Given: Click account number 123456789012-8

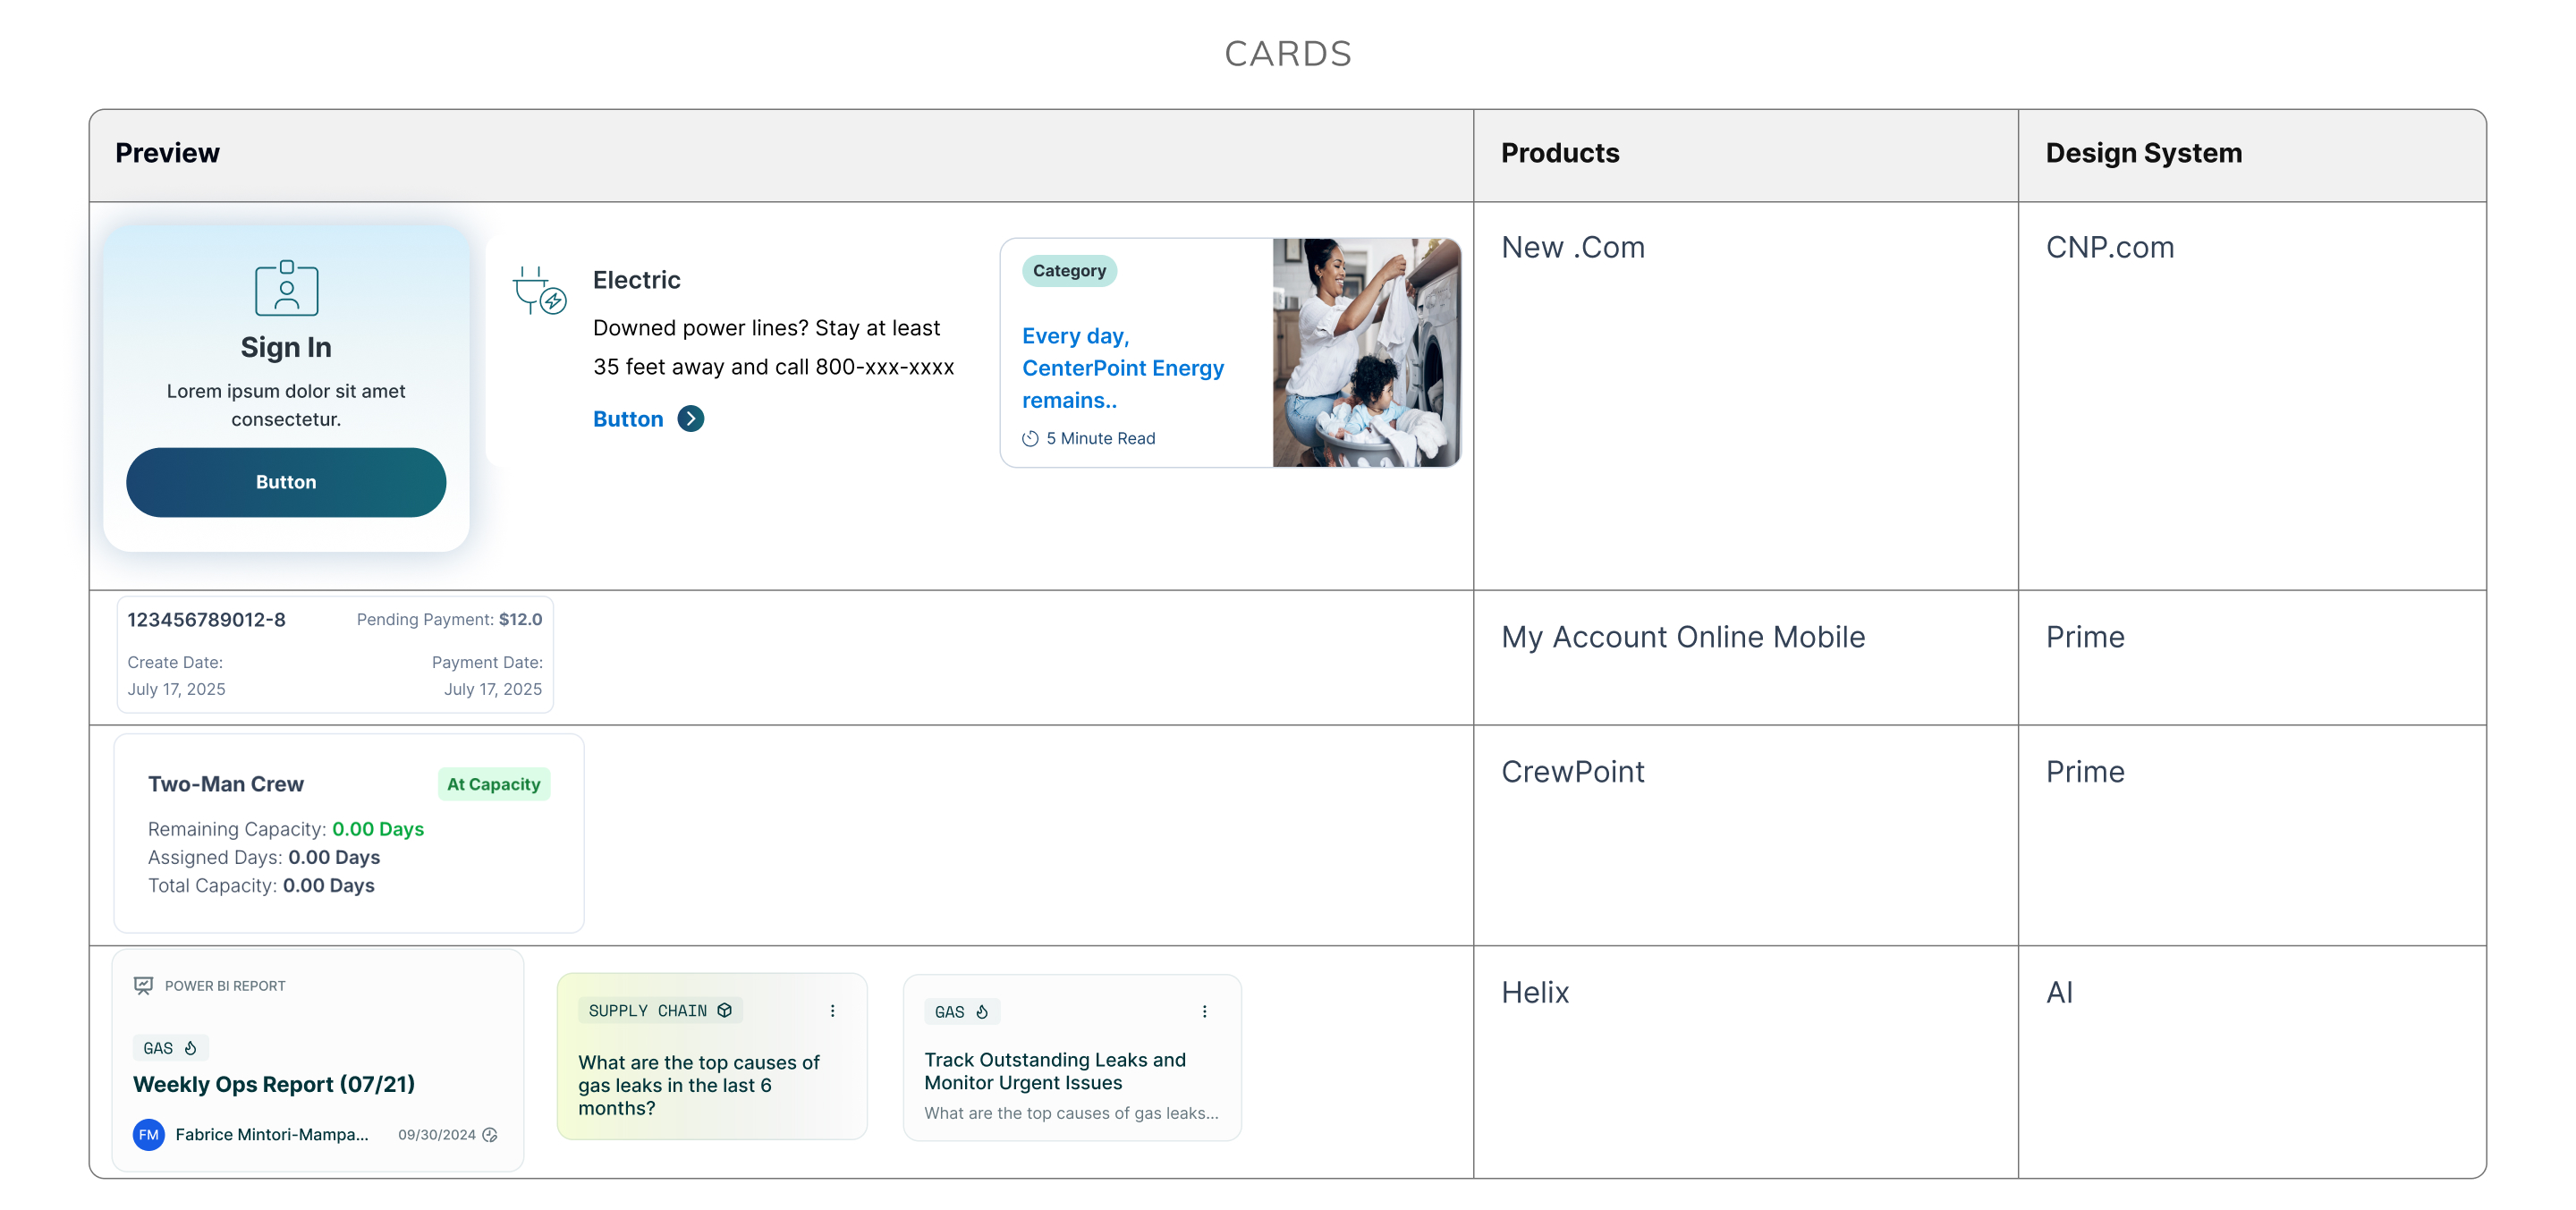Looking at the screenshot, I should pyautogui.click(x=206, y=620).
